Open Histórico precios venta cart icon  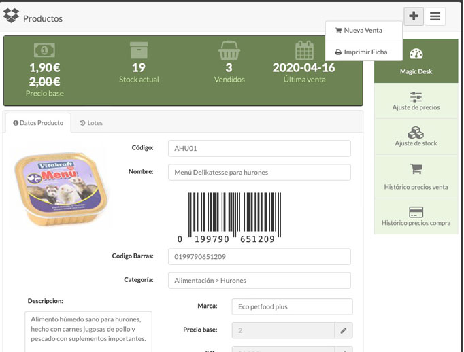click(416, 169)
